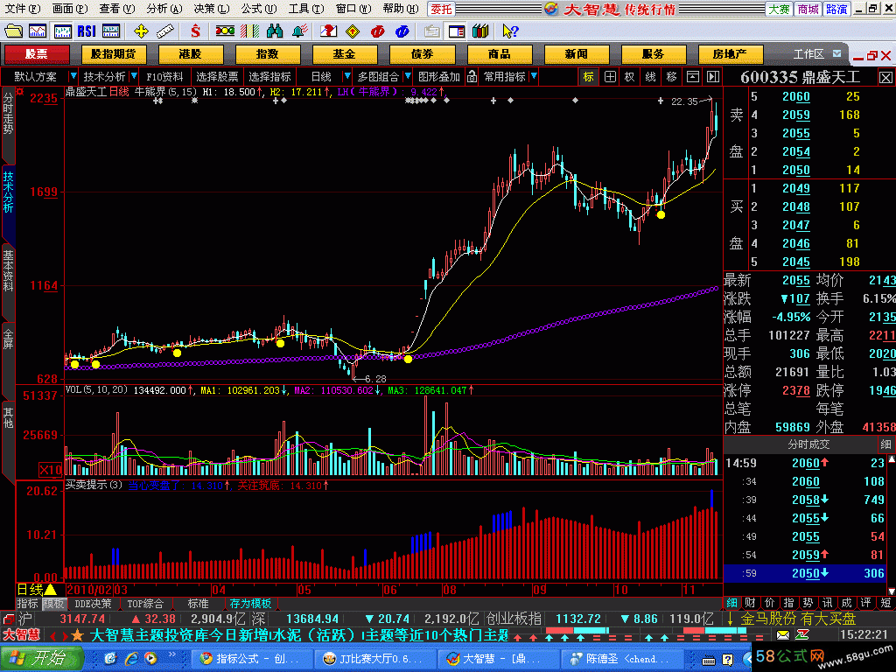Screen dimensions: 896x672
Task: Click the yellow four-arrow move icon
Action: click(141, 31)
